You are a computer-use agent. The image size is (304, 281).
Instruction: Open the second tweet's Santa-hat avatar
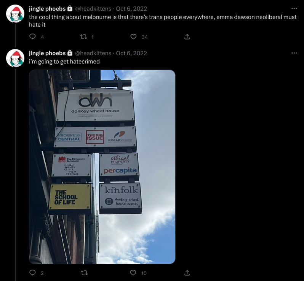(15, 58)
